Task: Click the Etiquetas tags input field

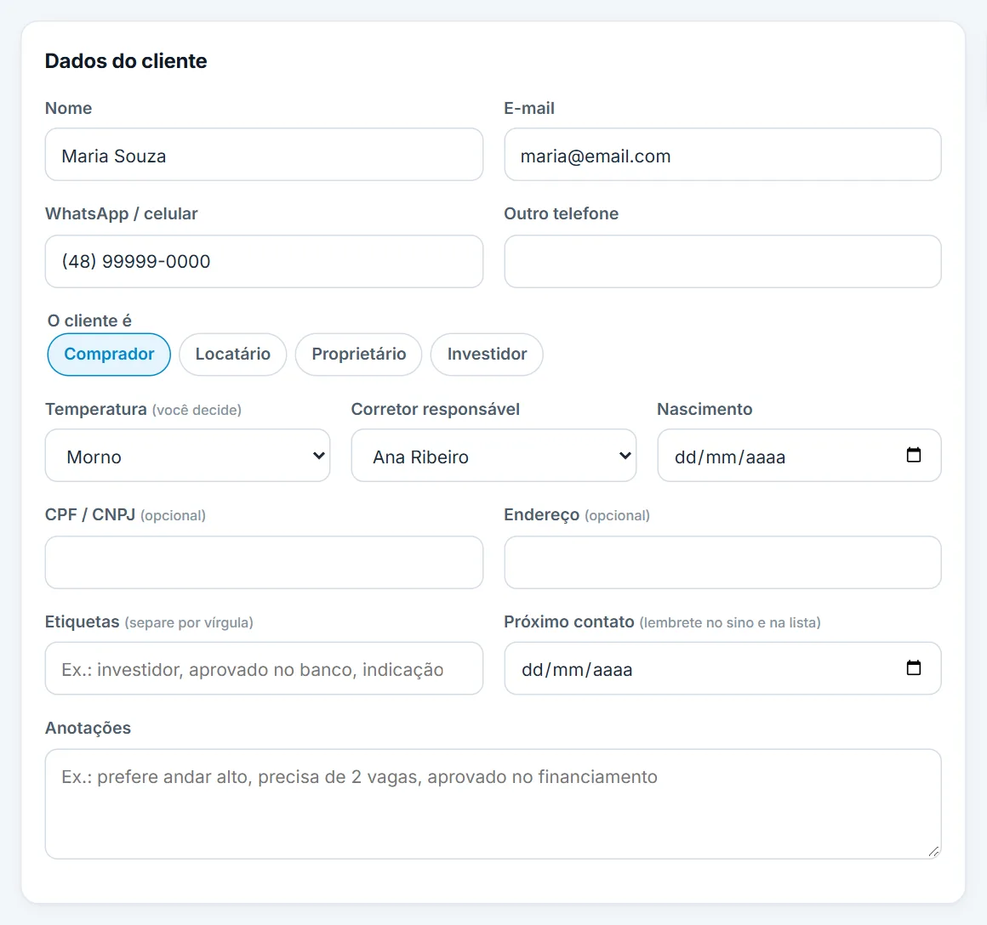Action: (x=265, y=668)
